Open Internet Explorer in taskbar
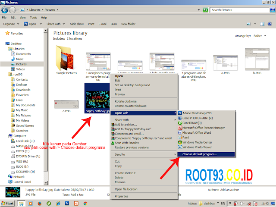 [x=58, y=204]
